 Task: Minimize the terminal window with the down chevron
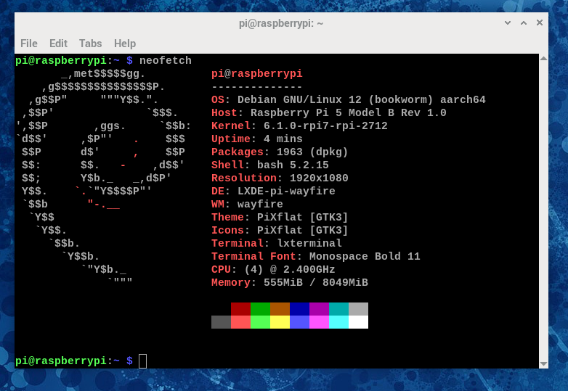point(508,22)
